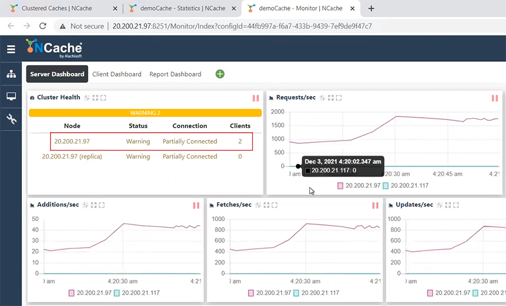
Task: Toggle 20.200.21.117 series in Fetches/sec legend
Action: 316,292
